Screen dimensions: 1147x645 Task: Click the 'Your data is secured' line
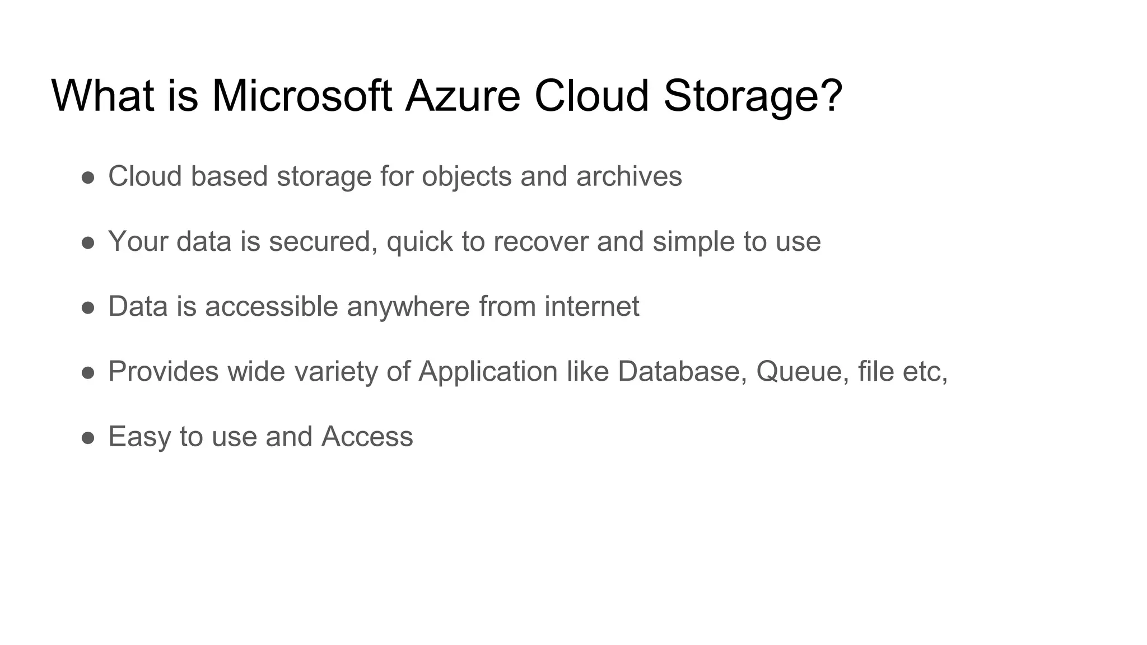click(464, 242)
